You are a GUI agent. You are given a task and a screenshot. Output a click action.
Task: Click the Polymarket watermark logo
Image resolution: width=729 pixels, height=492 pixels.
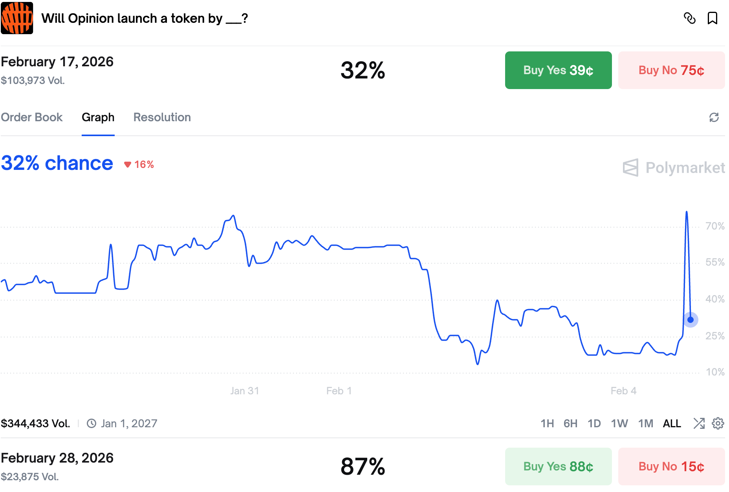click(674, 168)
